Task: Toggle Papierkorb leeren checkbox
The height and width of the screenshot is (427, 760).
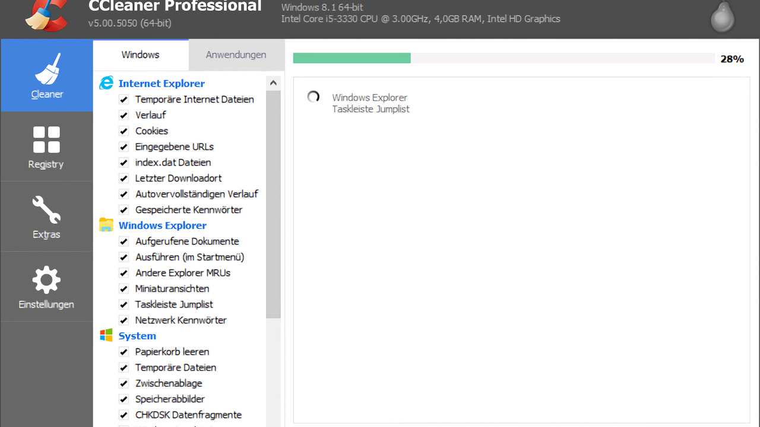Action: [x=123, y=352]
